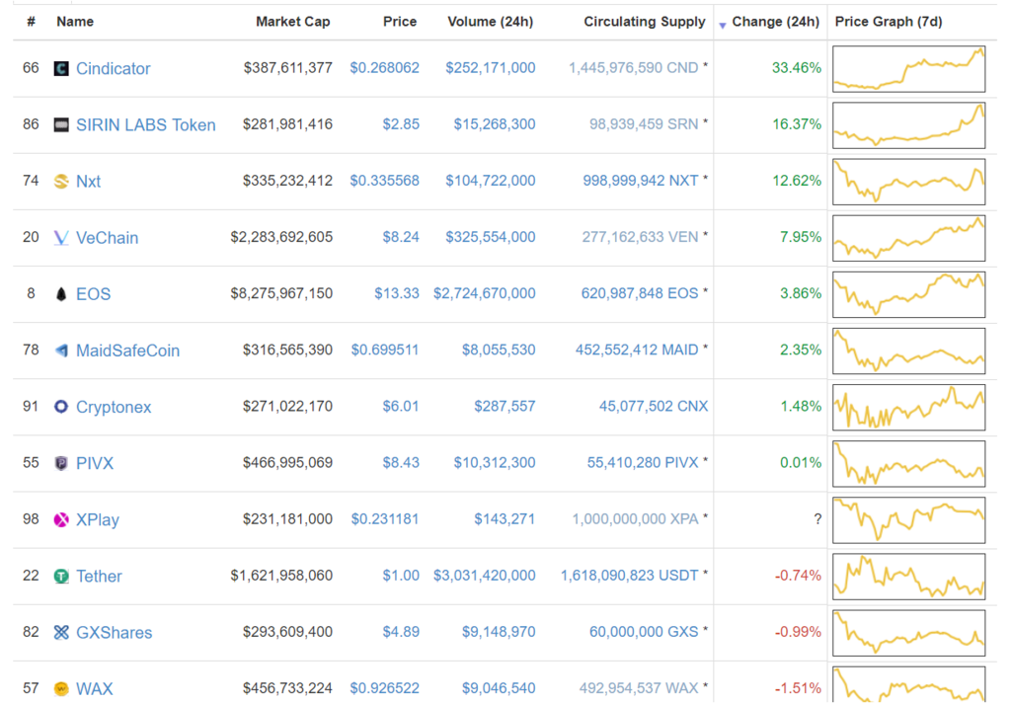This screenshot has height=703, width=1011.
Task: Click SIRIN LABS Token 7d price graph
Action: pyautogui.click(x=908, y=125)
